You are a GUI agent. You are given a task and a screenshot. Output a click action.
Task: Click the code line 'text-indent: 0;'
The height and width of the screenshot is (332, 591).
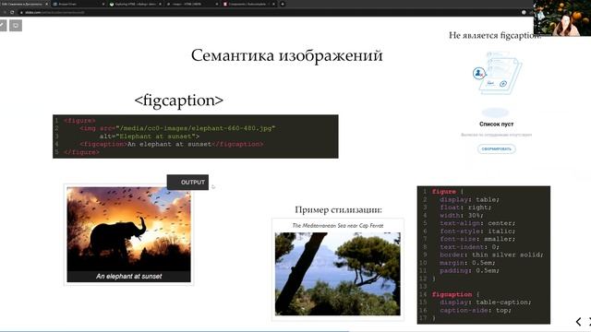coord(469,247)
